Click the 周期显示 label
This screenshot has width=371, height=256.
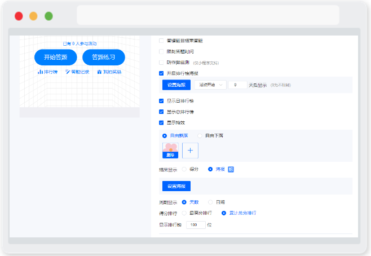[x=168, y=202]
